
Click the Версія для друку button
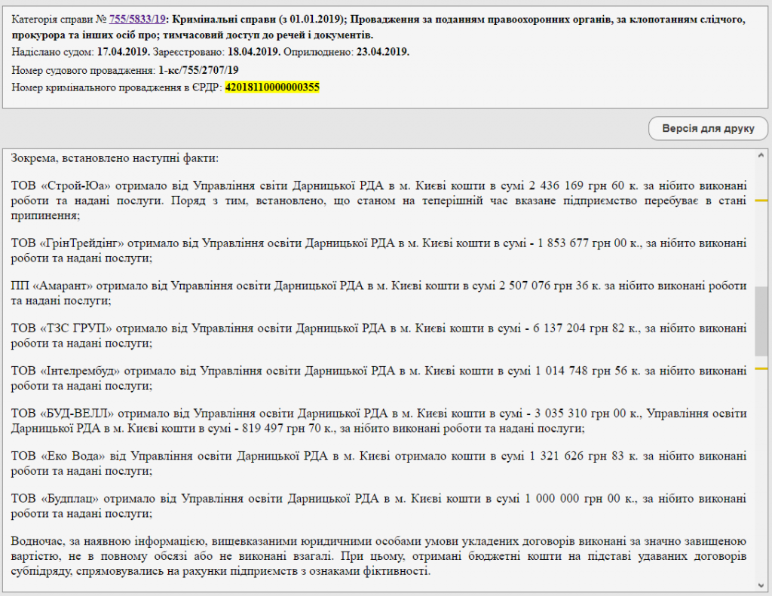(x=708, y=128)
